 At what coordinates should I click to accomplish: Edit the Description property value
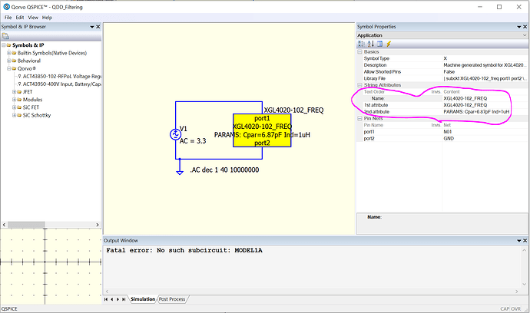485,65
